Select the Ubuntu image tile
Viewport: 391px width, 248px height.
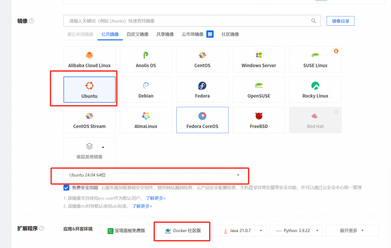click(x=89, y=90)
